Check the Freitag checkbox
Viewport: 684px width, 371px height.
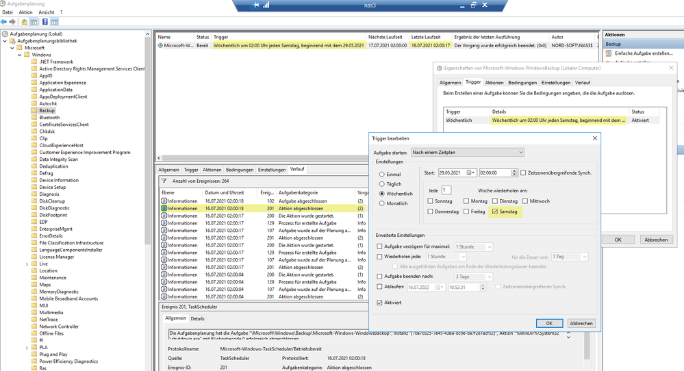click(466, 212)
